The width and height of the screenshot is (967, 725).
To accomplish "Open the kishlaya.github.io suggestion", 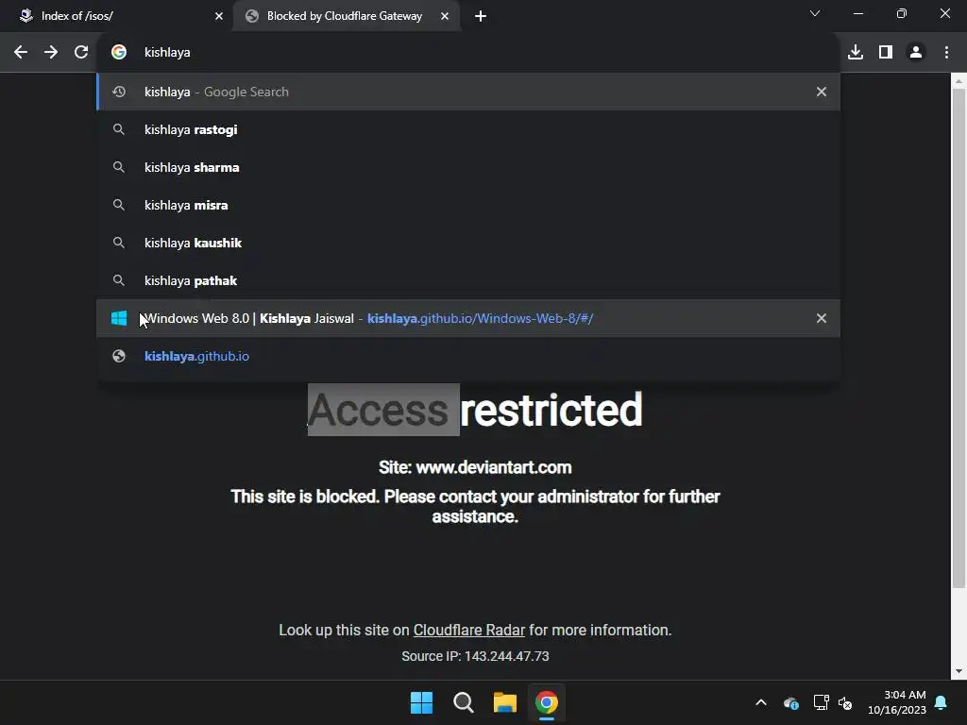I will tap(468, 356).
